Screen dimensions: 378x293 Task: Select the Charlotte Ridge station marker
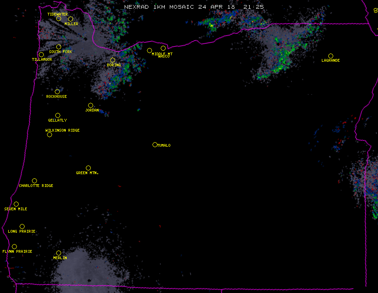pyautogui.click(x=34, y=181)
